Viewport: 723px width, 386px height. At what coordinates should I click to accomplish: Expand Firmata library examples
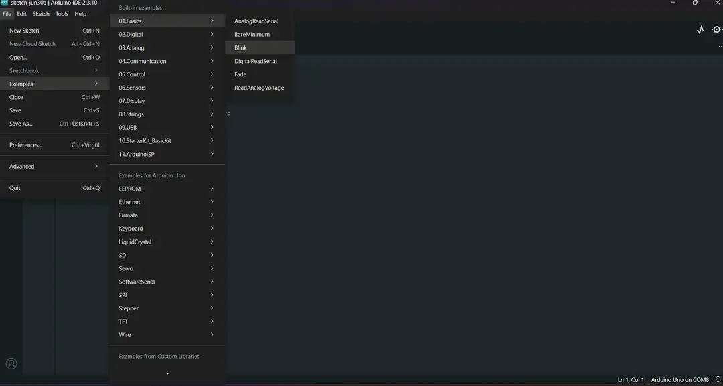coord(167,215)
